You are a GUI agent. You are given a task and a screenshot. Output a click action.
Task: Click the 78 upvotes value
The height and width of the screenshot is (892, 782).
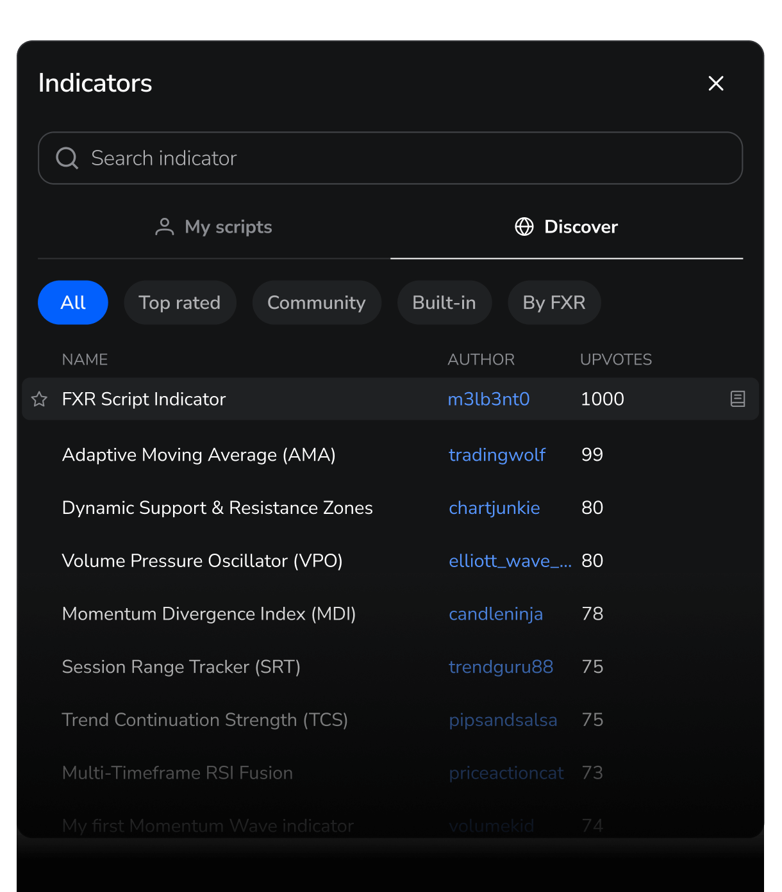[x=592, y=614]
